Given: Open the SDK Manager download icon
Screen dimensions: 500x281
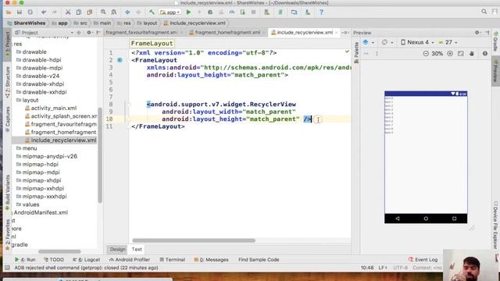Looking at the screenshot, I should [x=307, y=12].
